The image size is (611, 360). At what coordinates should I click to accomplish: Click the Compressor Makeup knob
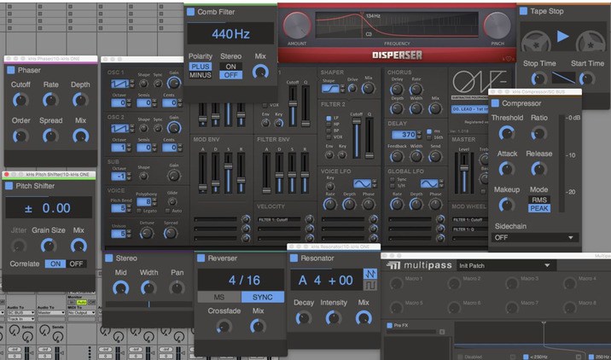(507, 205)
